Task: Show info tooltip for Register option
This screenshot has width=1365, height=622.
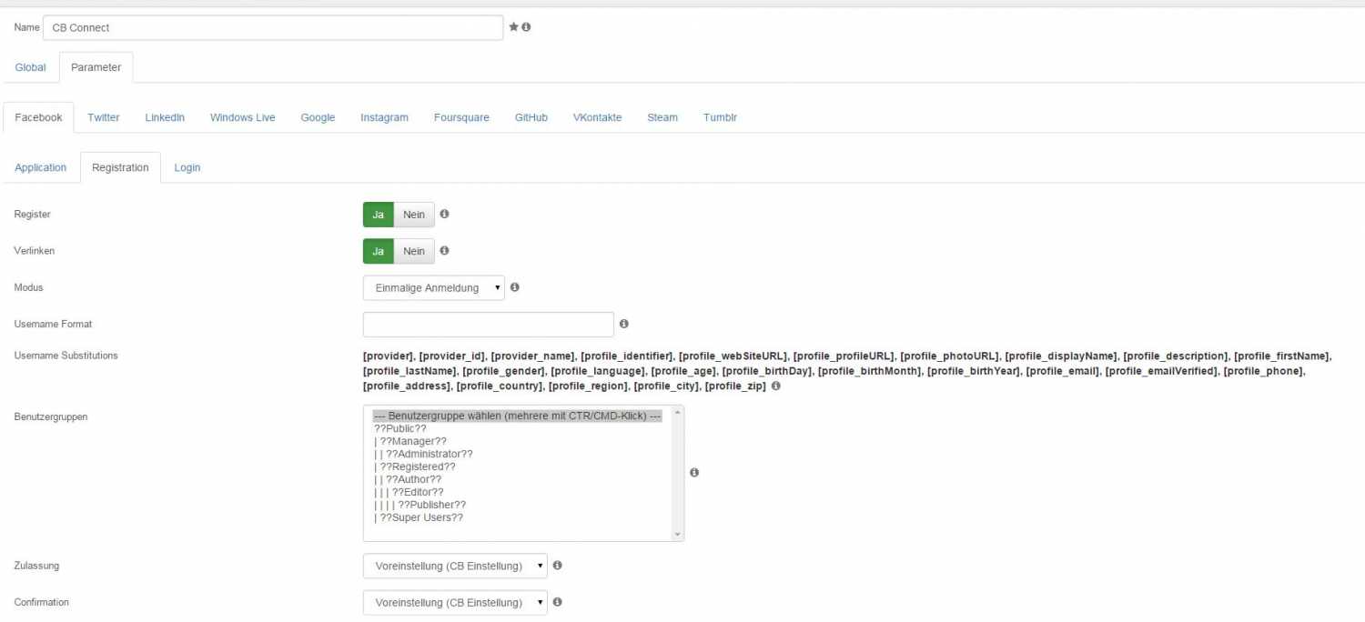Action: [x=444, y=215]
